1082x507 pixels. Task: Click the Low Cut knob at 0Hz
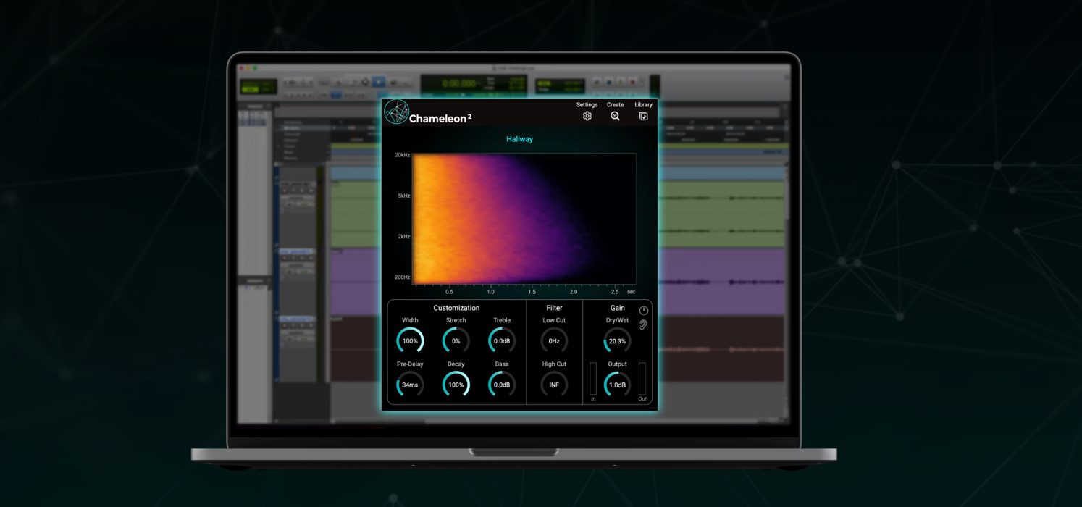click(x=554, y=340)
